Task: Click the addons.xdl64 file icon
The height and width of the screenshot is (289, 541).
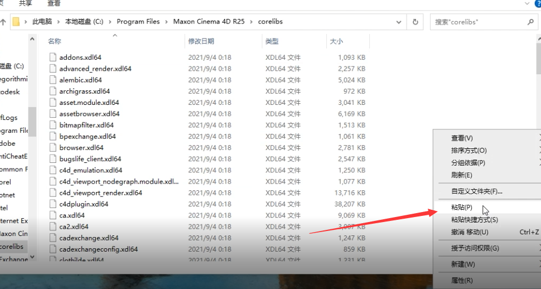Action: tap(53, 57)
